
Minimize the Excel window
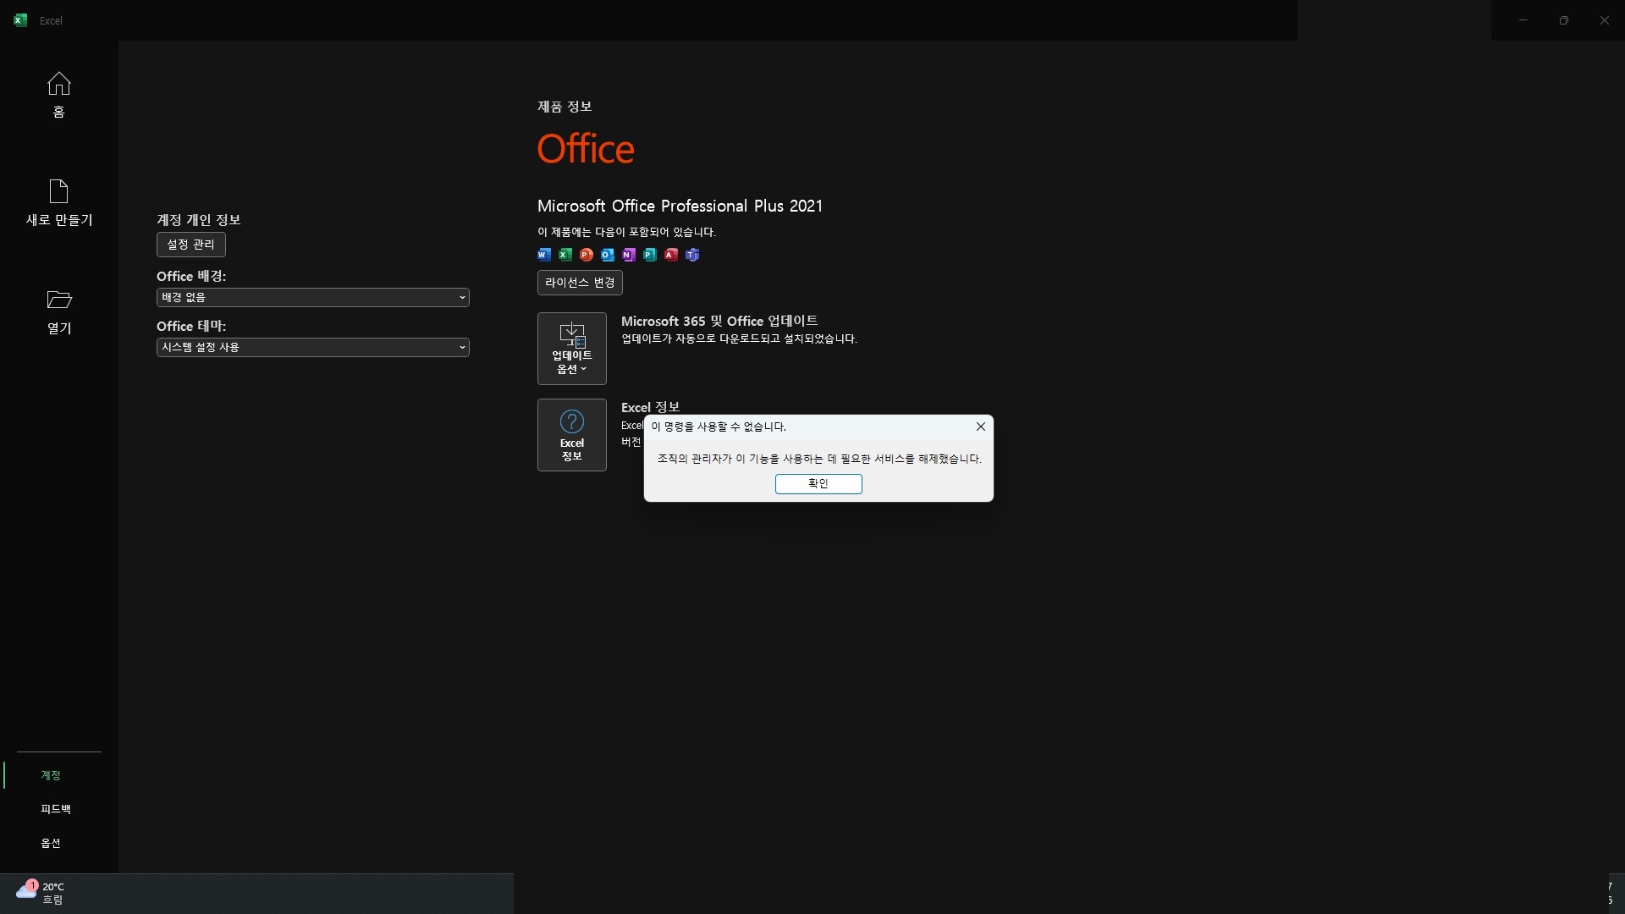coord(1523,20)
